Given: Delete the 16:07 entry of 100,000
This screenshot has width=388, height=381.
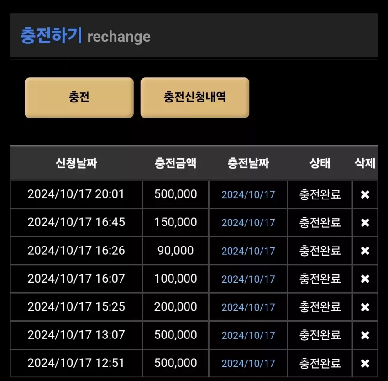Looking at the screenshot, I should 365,279.
